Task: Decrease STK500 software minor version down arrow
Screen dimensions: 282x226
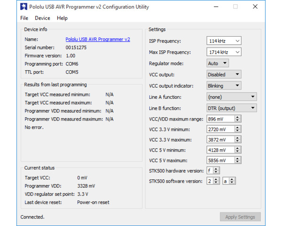Action: (x=232, y=183)
